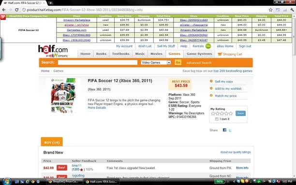Open the Amazon Marketplace used listing link

[x=76, y=20]
